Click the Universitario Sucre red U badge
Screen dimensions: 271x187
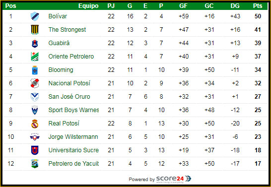(35, 150)
